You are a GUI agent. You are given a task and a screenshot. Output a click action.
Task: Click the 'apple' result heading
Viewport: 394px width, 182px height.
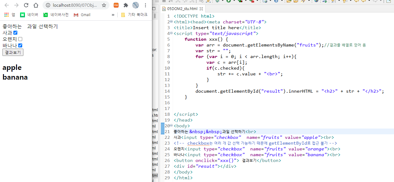(12, 67)
